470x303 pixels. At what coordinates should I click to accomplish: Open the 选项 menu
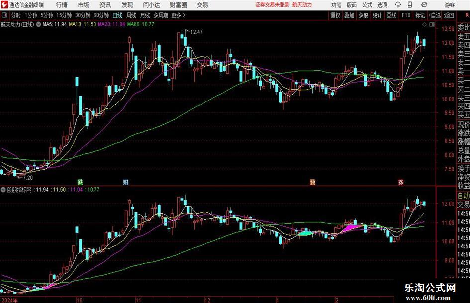(382, 5)
